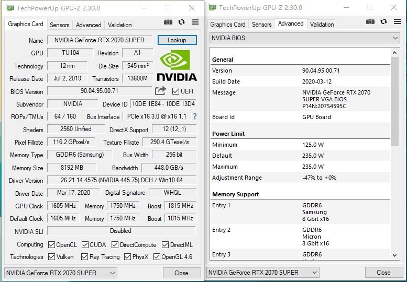Click GPU-Z app icon in left title bar

pyautogui.click(x=10, y=8)
